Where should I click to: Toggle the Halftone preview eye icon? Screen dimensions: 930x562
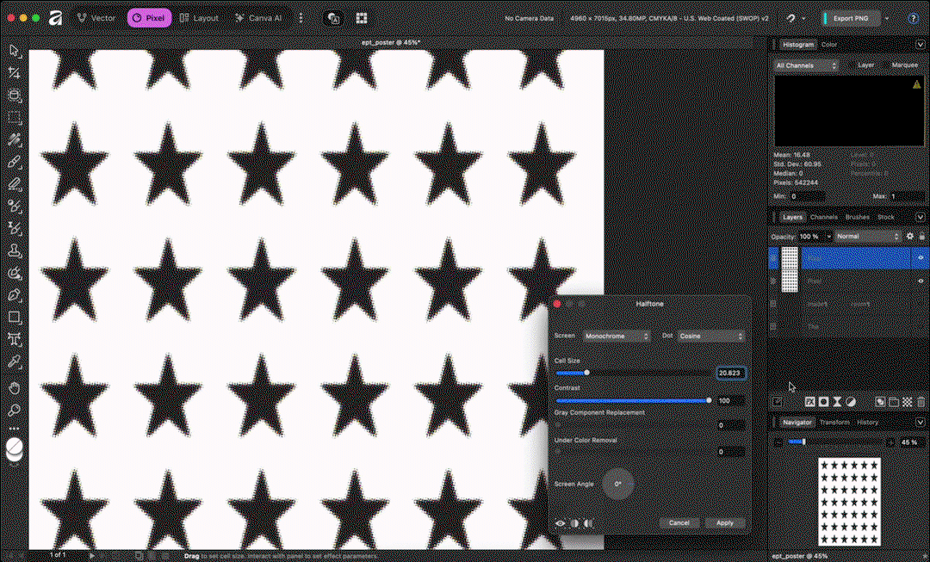pos(560,523)
